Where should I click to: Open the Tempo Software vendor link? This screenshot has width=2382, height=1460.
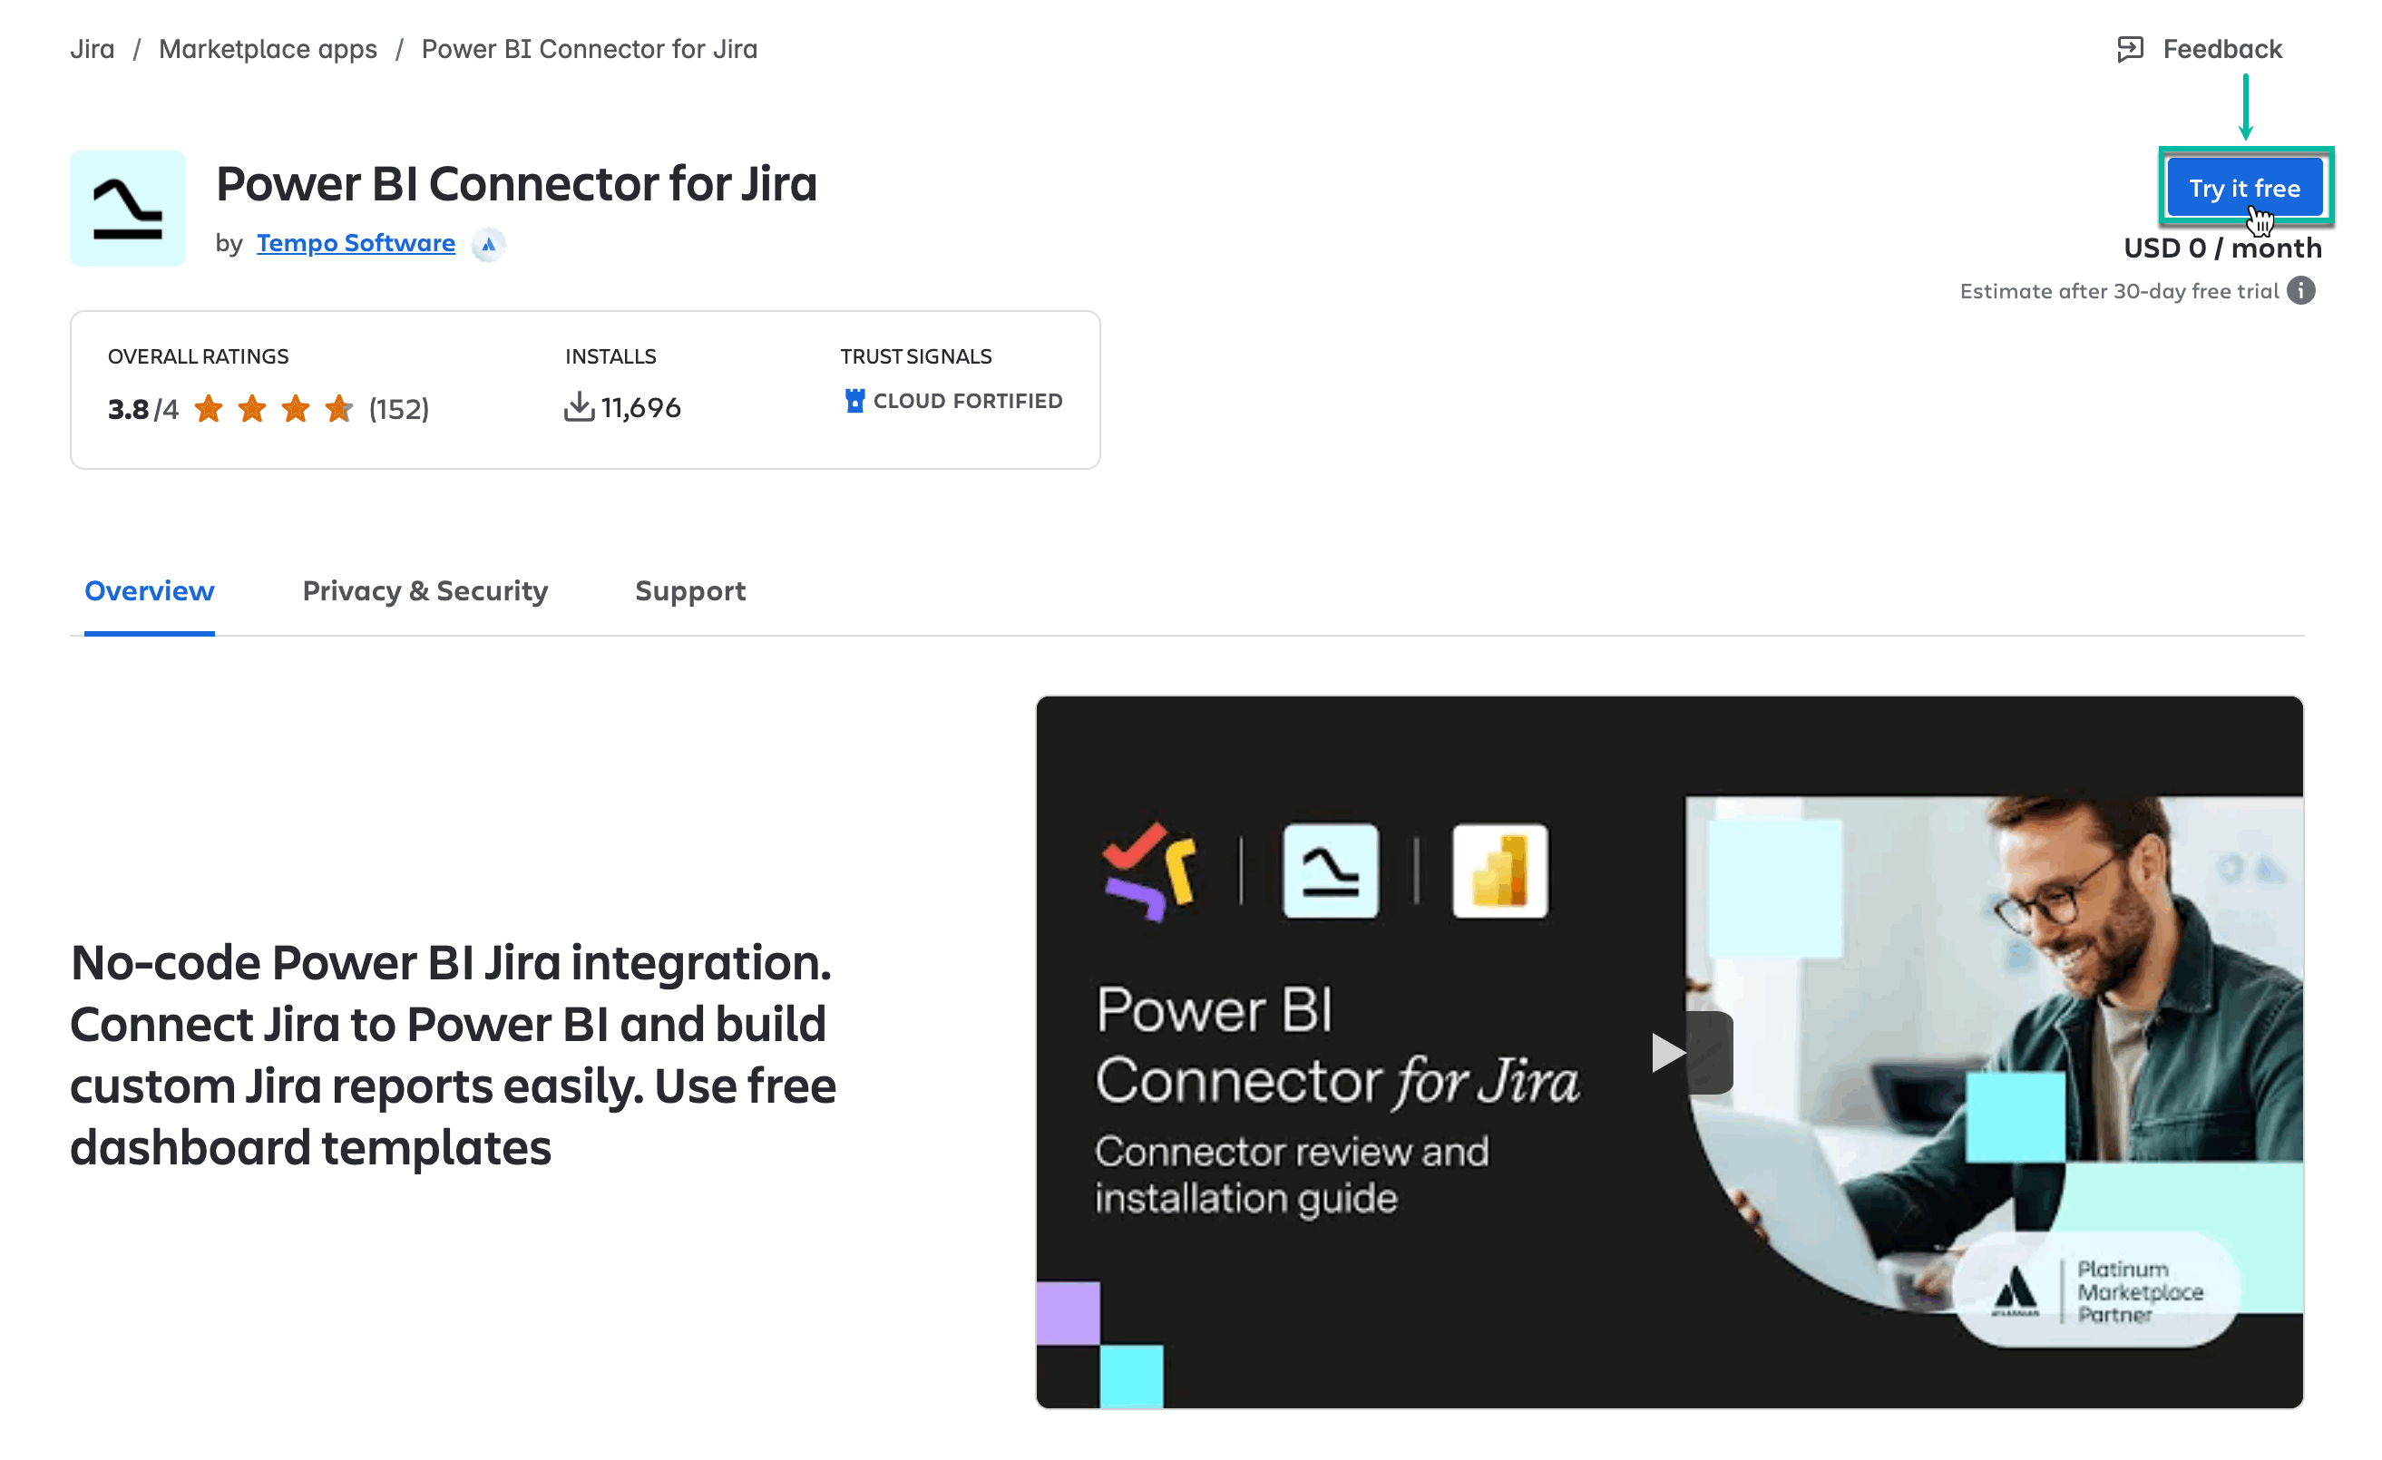tap(355, 242)
